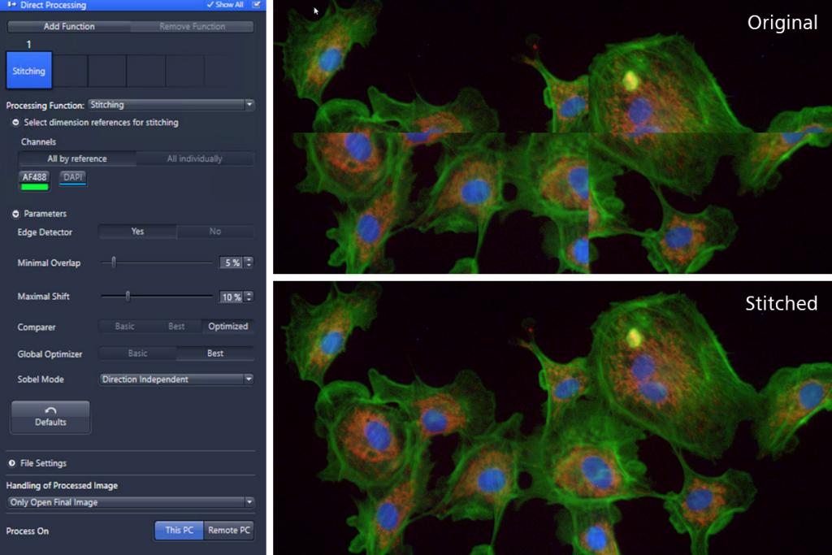
Task: Click the edit icon beside Show All
Action: point(258,4)
